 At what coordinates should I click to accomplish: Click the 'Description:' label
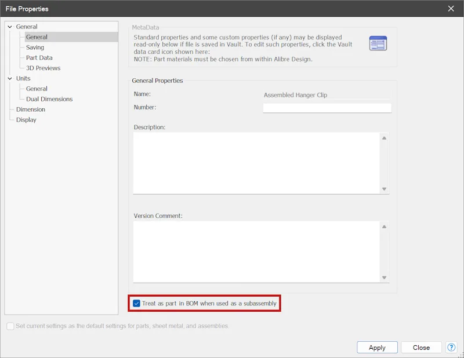click(x=150, y=127)
